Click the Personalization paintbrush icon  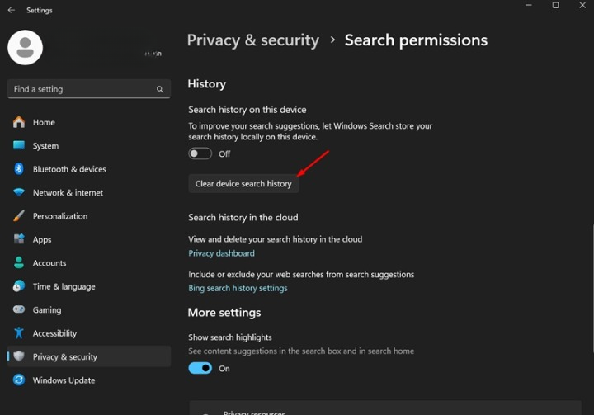pyautogui.click(x=18, y=216)
